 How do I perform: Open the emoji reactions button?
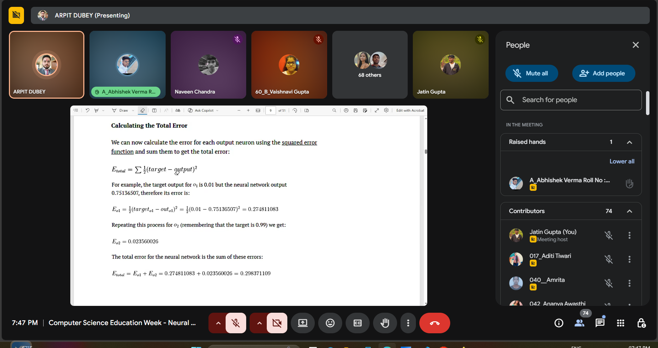[330, 323]
